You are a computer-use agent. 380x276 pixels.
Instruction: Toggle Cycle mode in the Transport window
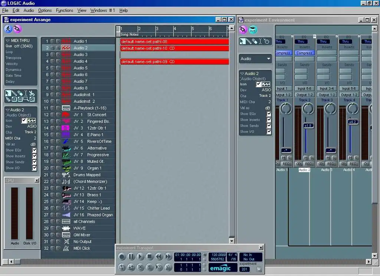click(122, 267)
